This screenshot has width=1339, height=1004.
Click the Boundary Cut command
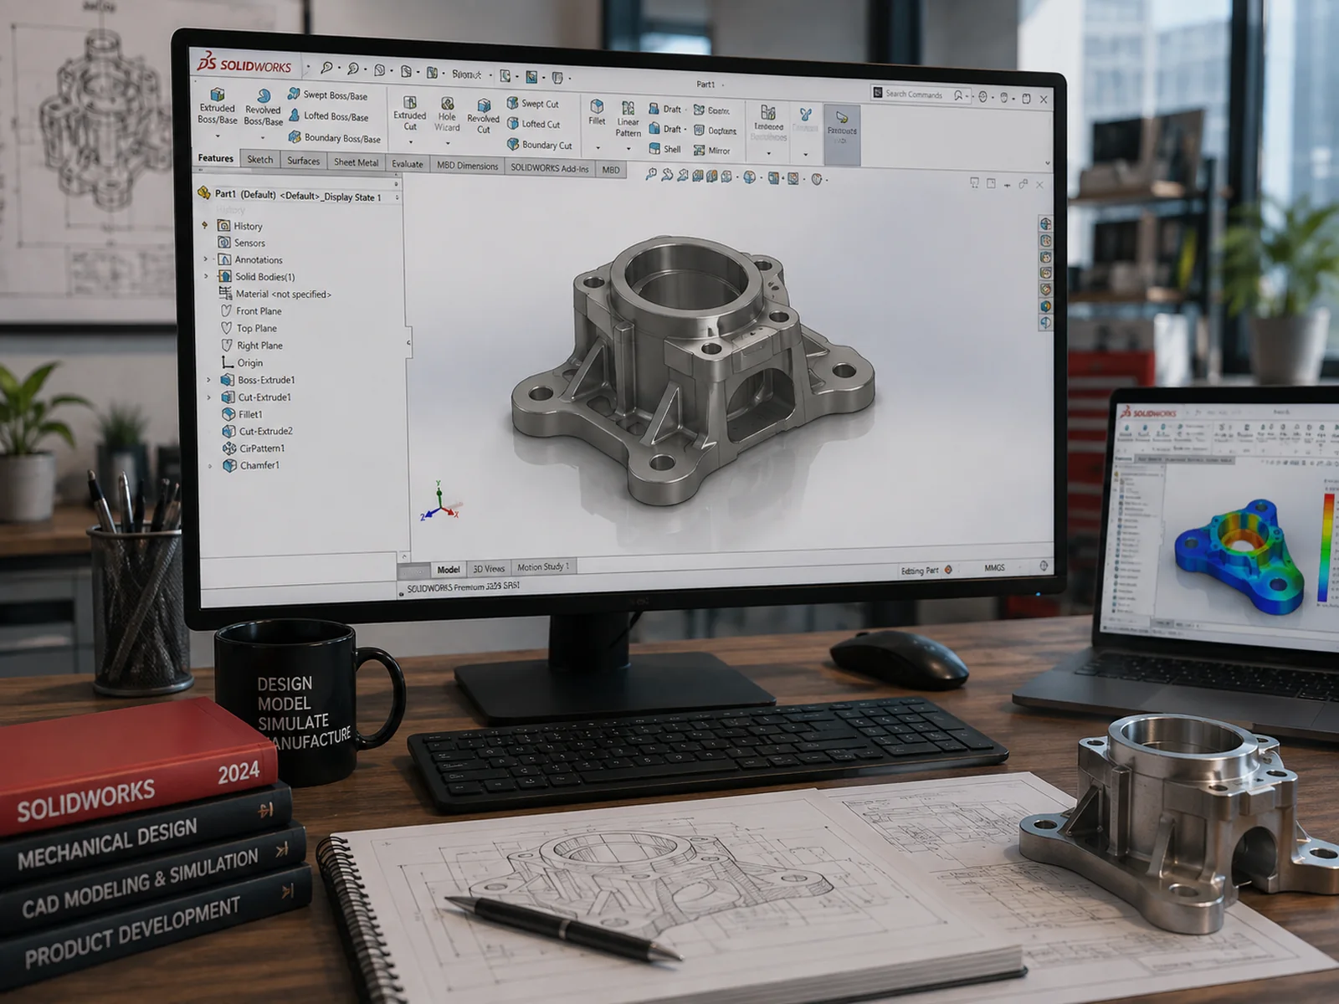[540, 145]
